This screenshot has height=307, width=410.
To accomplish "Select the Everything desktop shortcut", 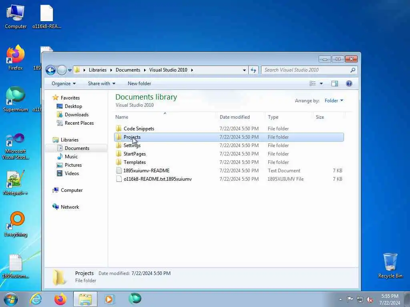I will [16, 224].
